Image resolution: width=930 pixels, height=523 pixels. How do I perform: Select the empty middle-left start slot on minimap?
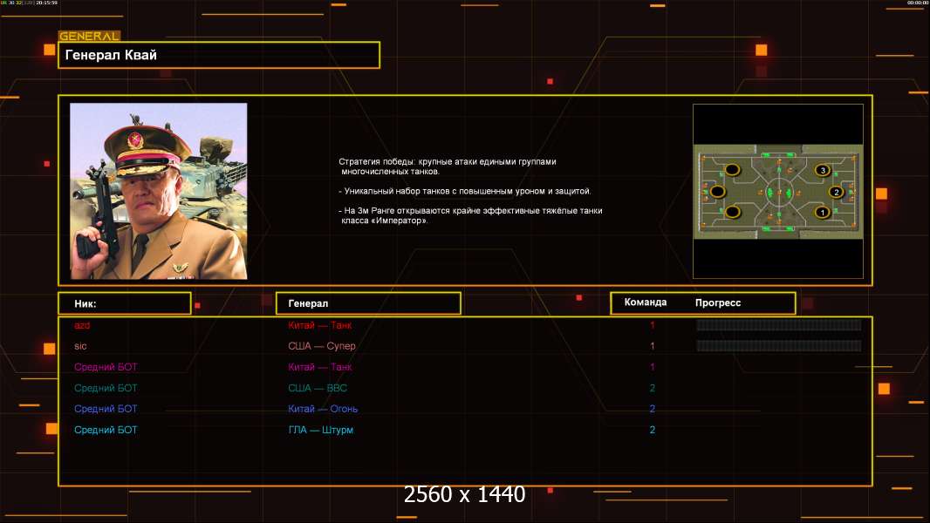click(x=717, y=191)
